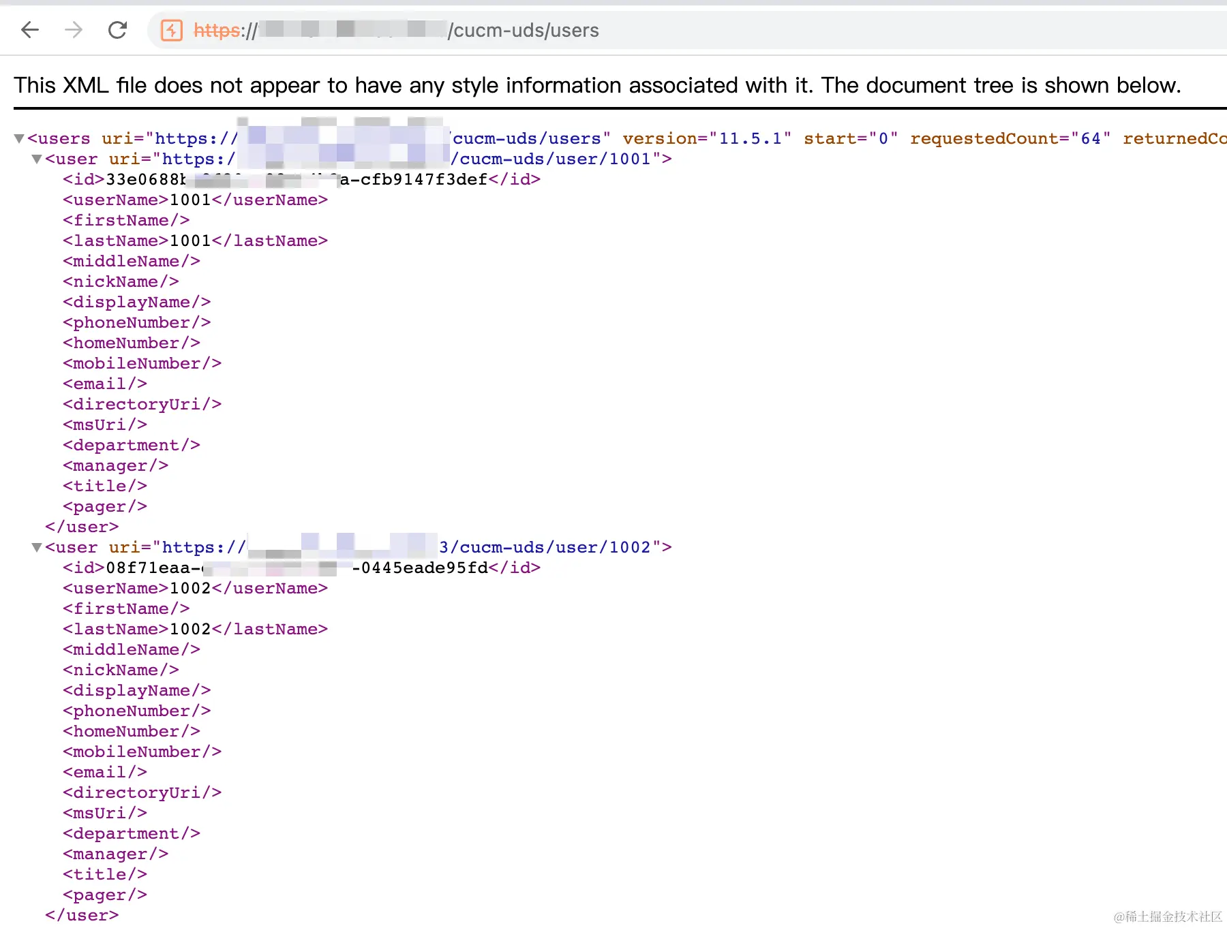Click the mobileNumber tag under user 1001
Viewport: 1227px width, 928px height.
[x=142, y=364]
